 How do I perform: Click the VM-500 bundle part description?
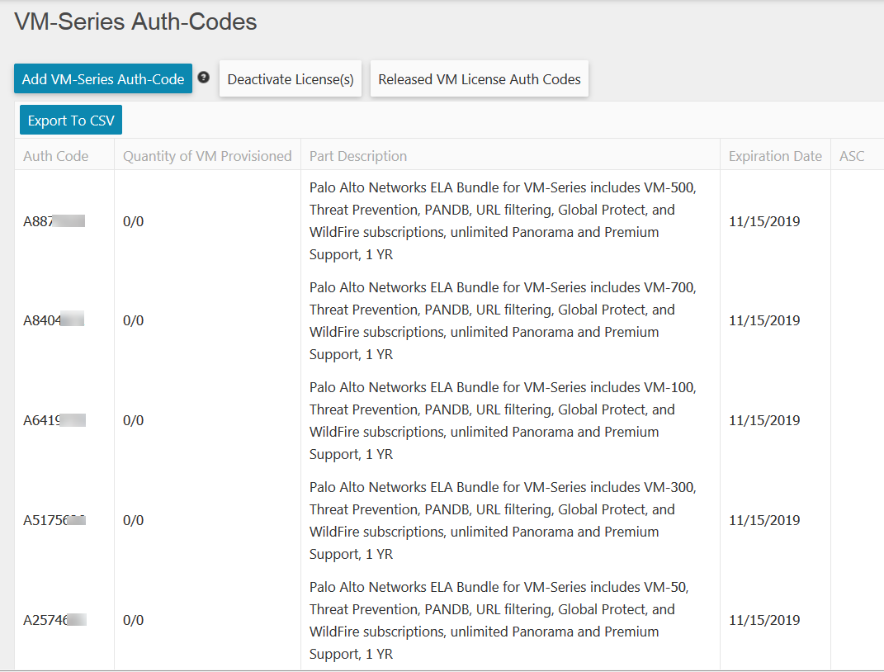pos(503,221)
